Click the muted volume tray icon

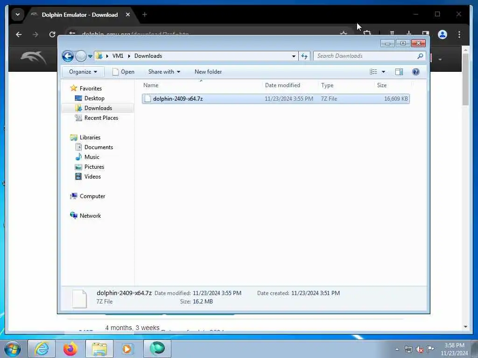420,350
